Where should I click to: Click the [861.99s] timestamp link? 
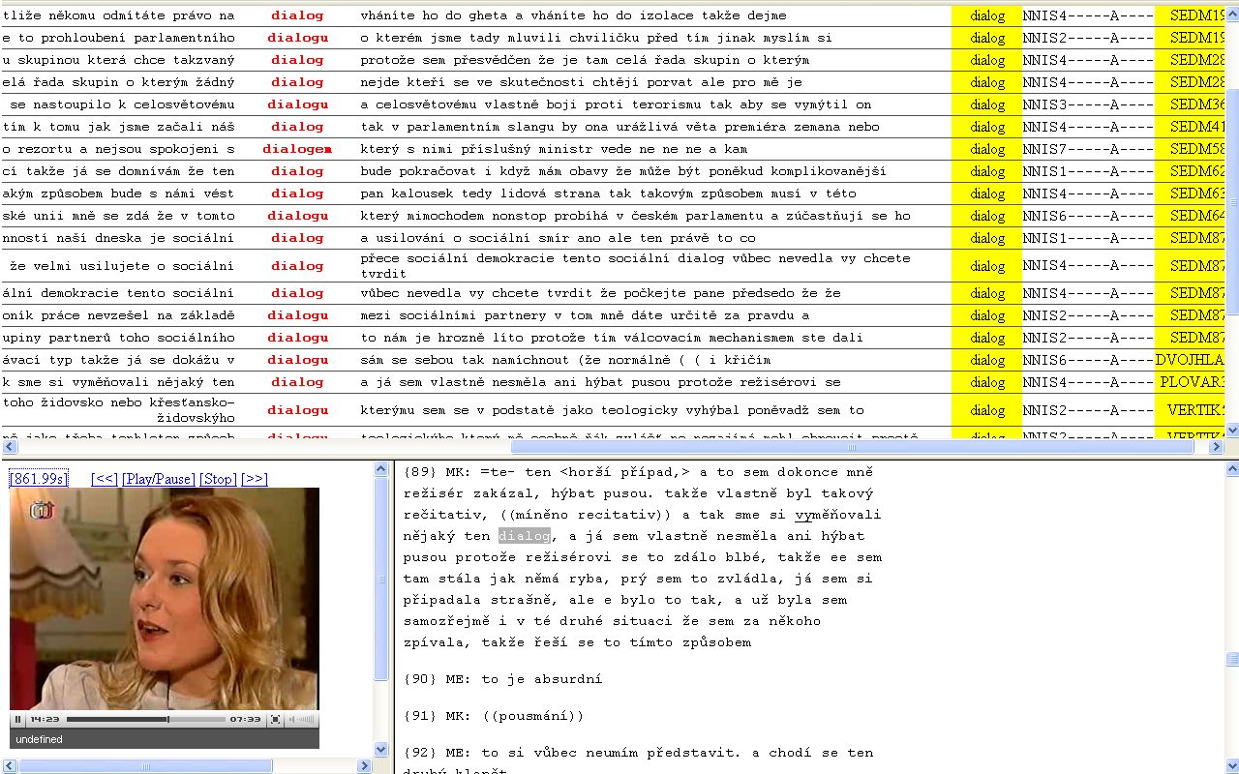39,479
